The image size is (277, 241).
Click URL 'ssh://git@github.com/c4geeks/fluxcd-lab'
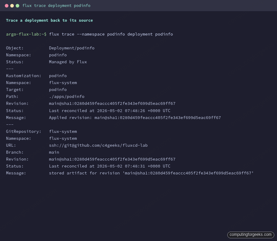pos(98,145)
